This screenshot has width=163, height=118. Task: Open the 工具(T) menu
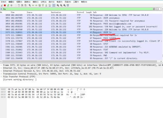tap(76, 2)
